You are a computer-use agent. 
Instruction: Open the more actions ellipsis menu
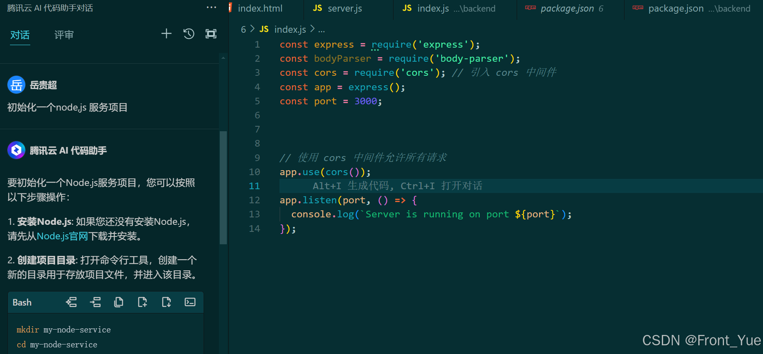pos(211,7)
